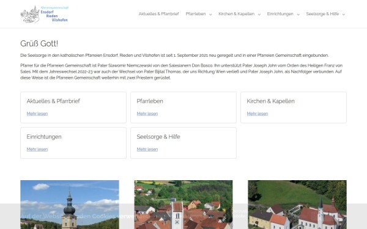Select the Seelsorge & Hilfe card heading
This screenshot has height=229, width=367.
(158, 137)
